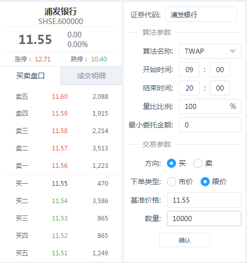Select 买二 price 11.54 in order book
Viewport: 247px width, 263px height.
coord(60,201)
